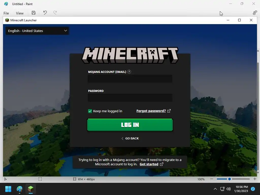Click the cursor position icon in Paint status bar
This screenshot has height=195, width=260.
(x=6, y=179)
